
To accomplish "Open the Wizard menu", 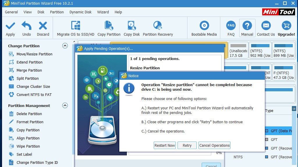I will 103,12.
